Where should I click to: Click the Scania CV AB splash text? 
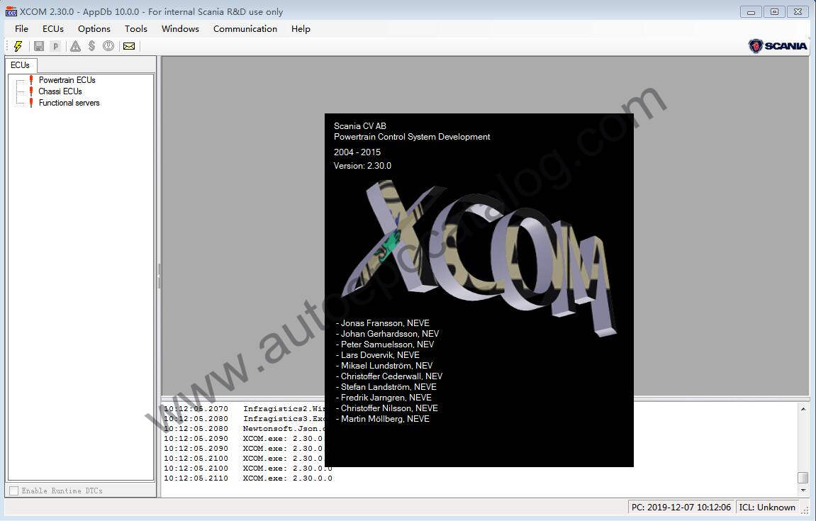(360, 126)
